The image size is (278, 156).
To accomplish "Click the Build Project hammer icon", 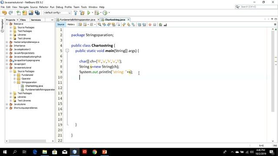I will [x=76, y=13].
